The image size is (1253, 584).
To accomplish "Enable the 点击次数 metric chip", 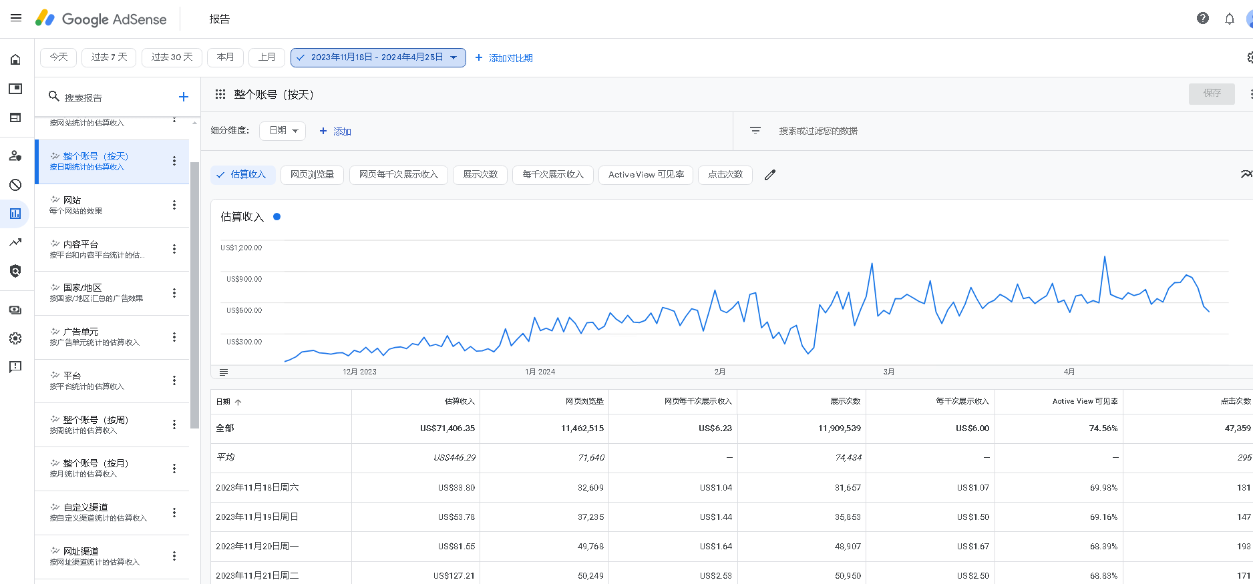I will [725, 175].
